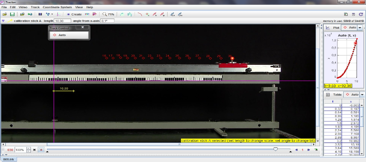This screenshot has height=162, width=366.
Task: Click the return to start button
Action: 34,150
